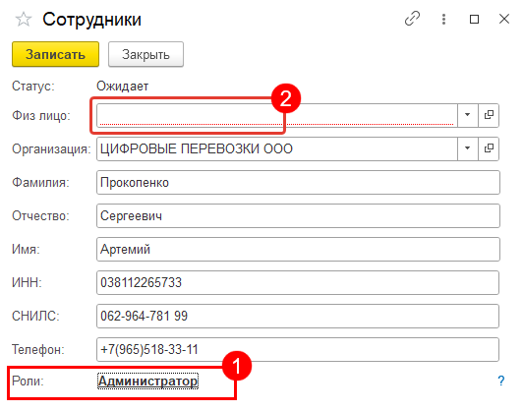Expand the Организация dropdown arrow
523x411 pixels.
click(x=467, y=148)
